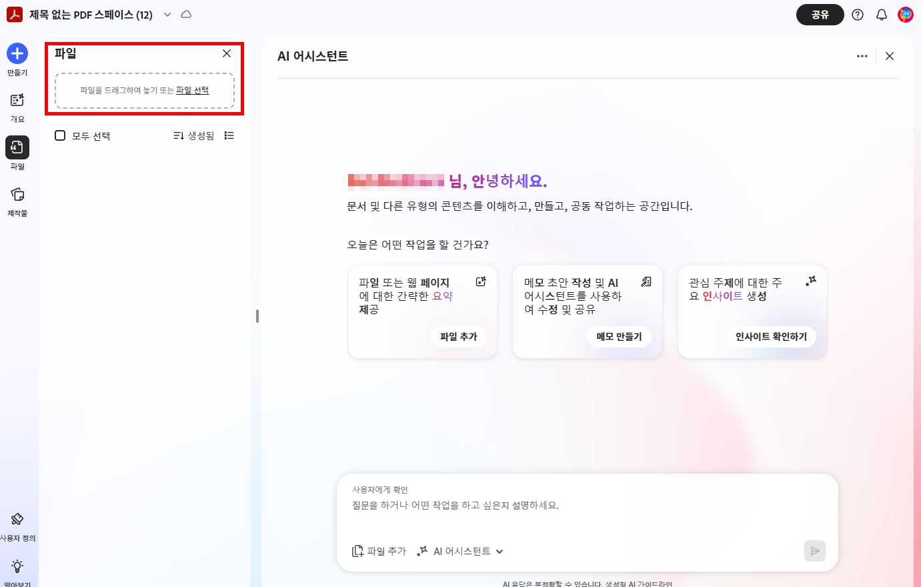Click 파일 추가 on the summary card
The image size is (921, 587).
pyautogui.click(x=459, y=337)
